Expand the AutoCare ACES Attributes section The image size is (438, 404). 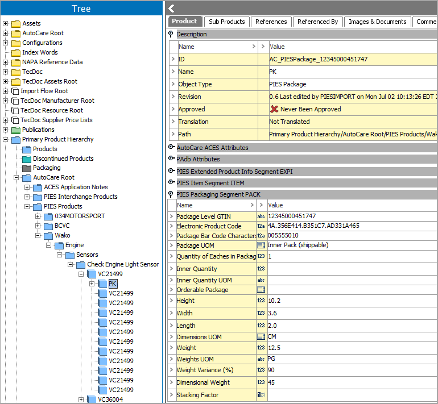171,148
